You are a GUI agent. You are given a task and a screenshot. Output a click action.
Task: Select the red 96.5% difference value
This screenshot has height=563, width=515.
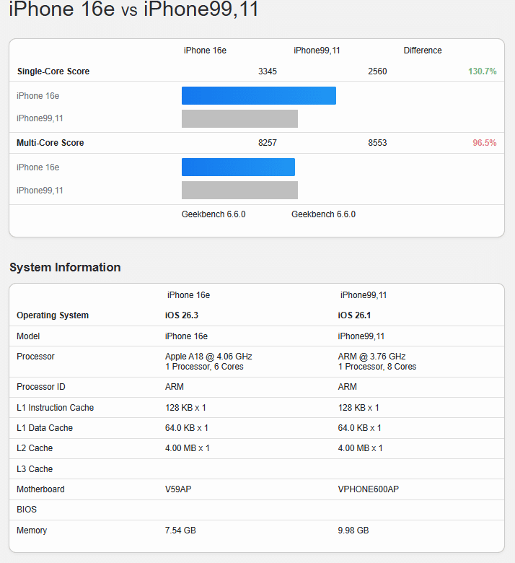[484, 143]
